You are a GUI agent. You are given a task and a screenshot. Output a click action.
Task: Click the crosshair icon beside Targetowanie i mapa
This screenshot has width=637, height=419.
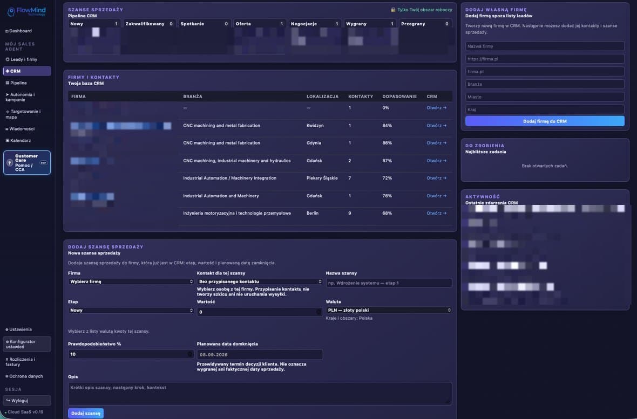point(8,112)
